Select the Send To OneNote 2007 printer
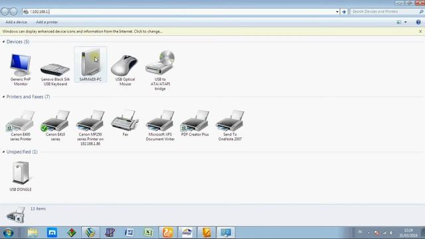The width and height of the screenshot is (425, 239). pyautogui.click(x=230, y=125)
